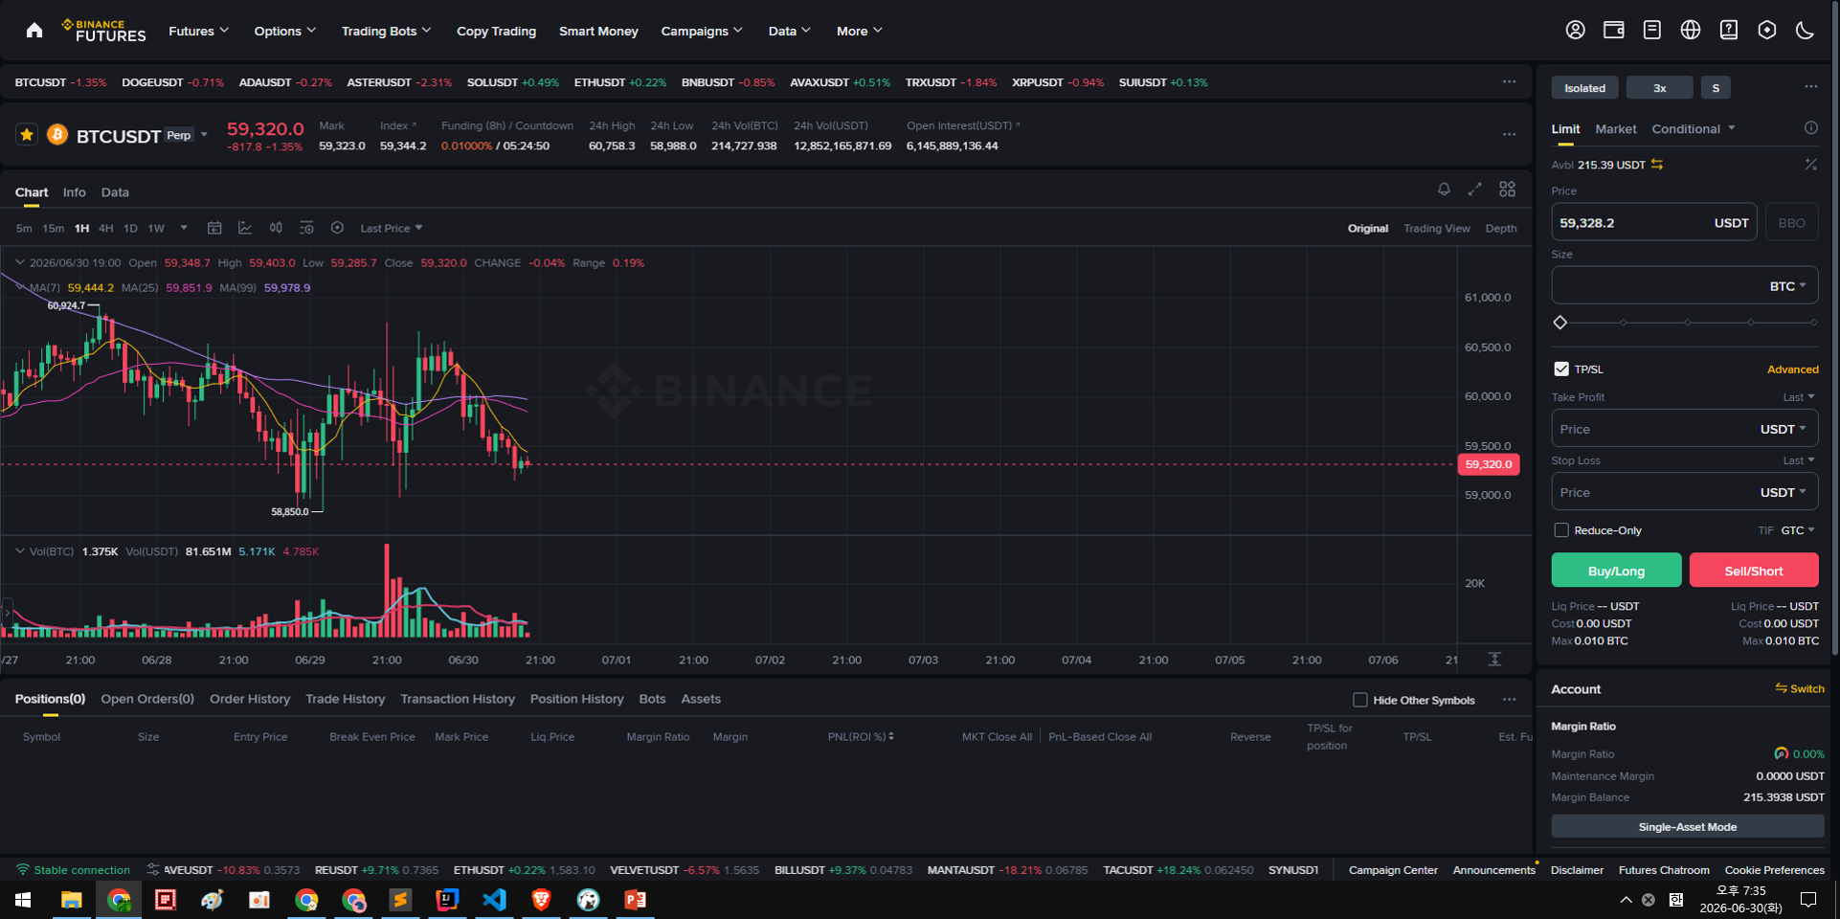Switch to the Market order tab
Image resolution: width=1840 pixels, height=919 pixels.
pos(1616,129)
